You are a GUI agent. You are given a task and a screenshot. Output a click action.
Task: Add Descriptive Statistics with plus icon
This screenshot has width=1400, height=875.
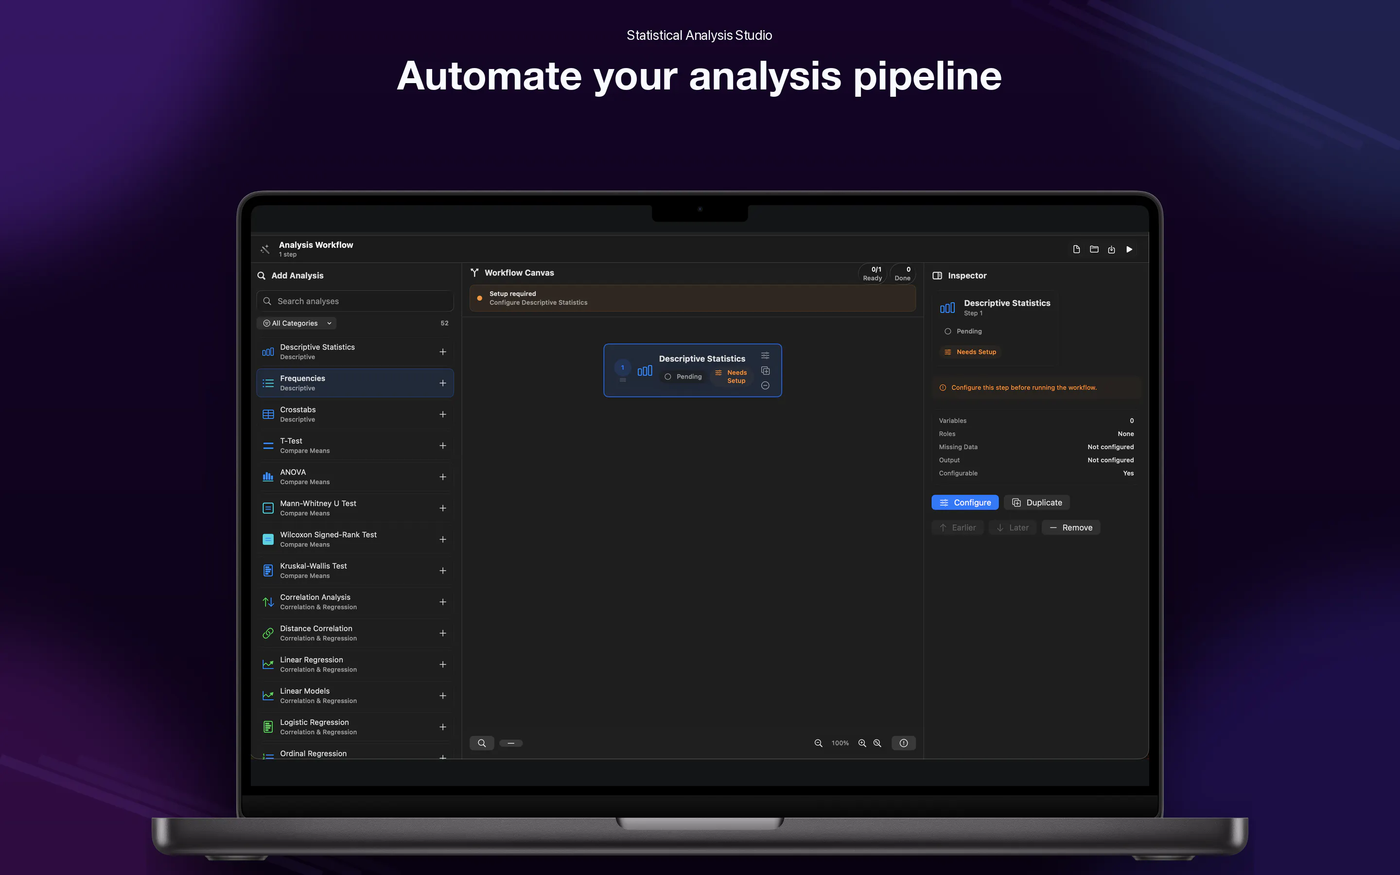(442, 352)
